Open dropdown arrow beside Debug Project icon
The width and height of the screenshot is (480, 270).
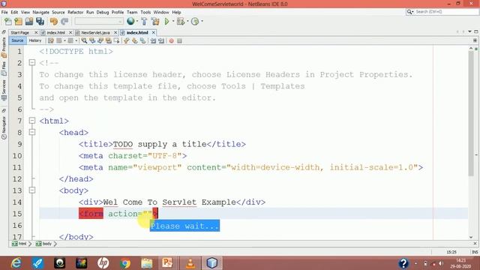pyautogui.click(x=187, y=21)
